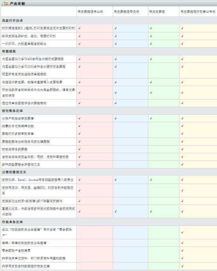Viewport: 217px width, 271px height.
Task: Select the 用友票据通专业版 column header
Action: pos(90,11)
